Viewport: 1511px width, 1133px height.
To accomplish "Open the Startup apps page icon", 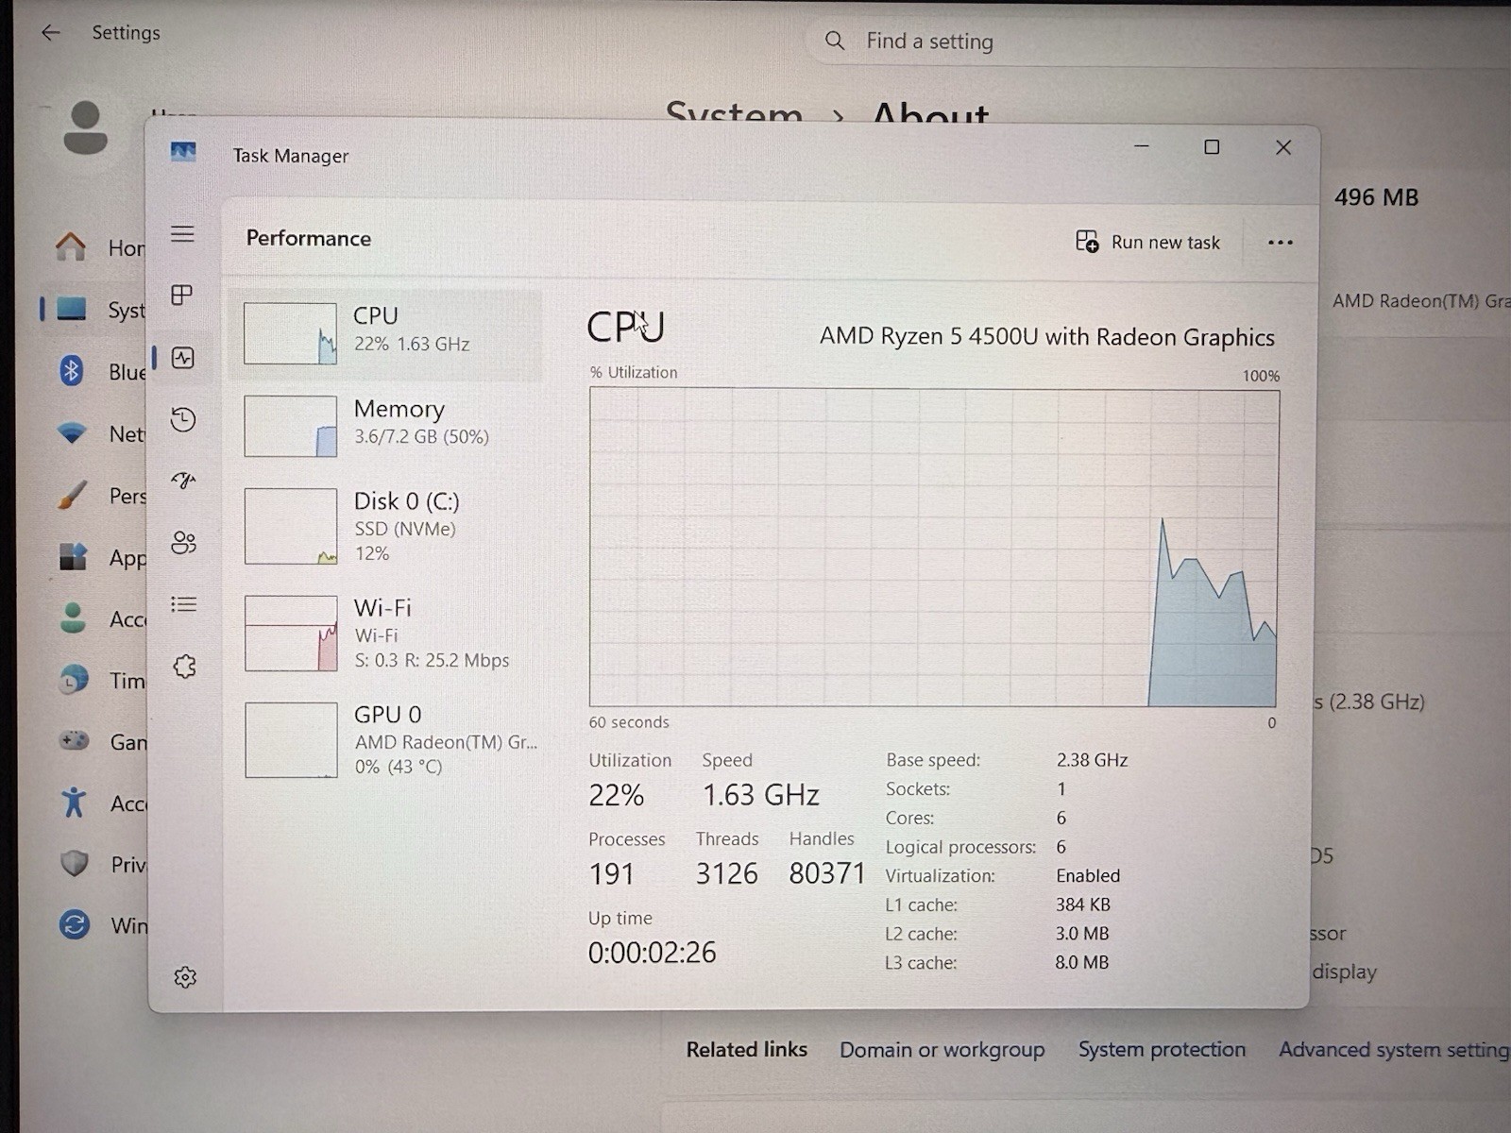I will coord(183,481).
